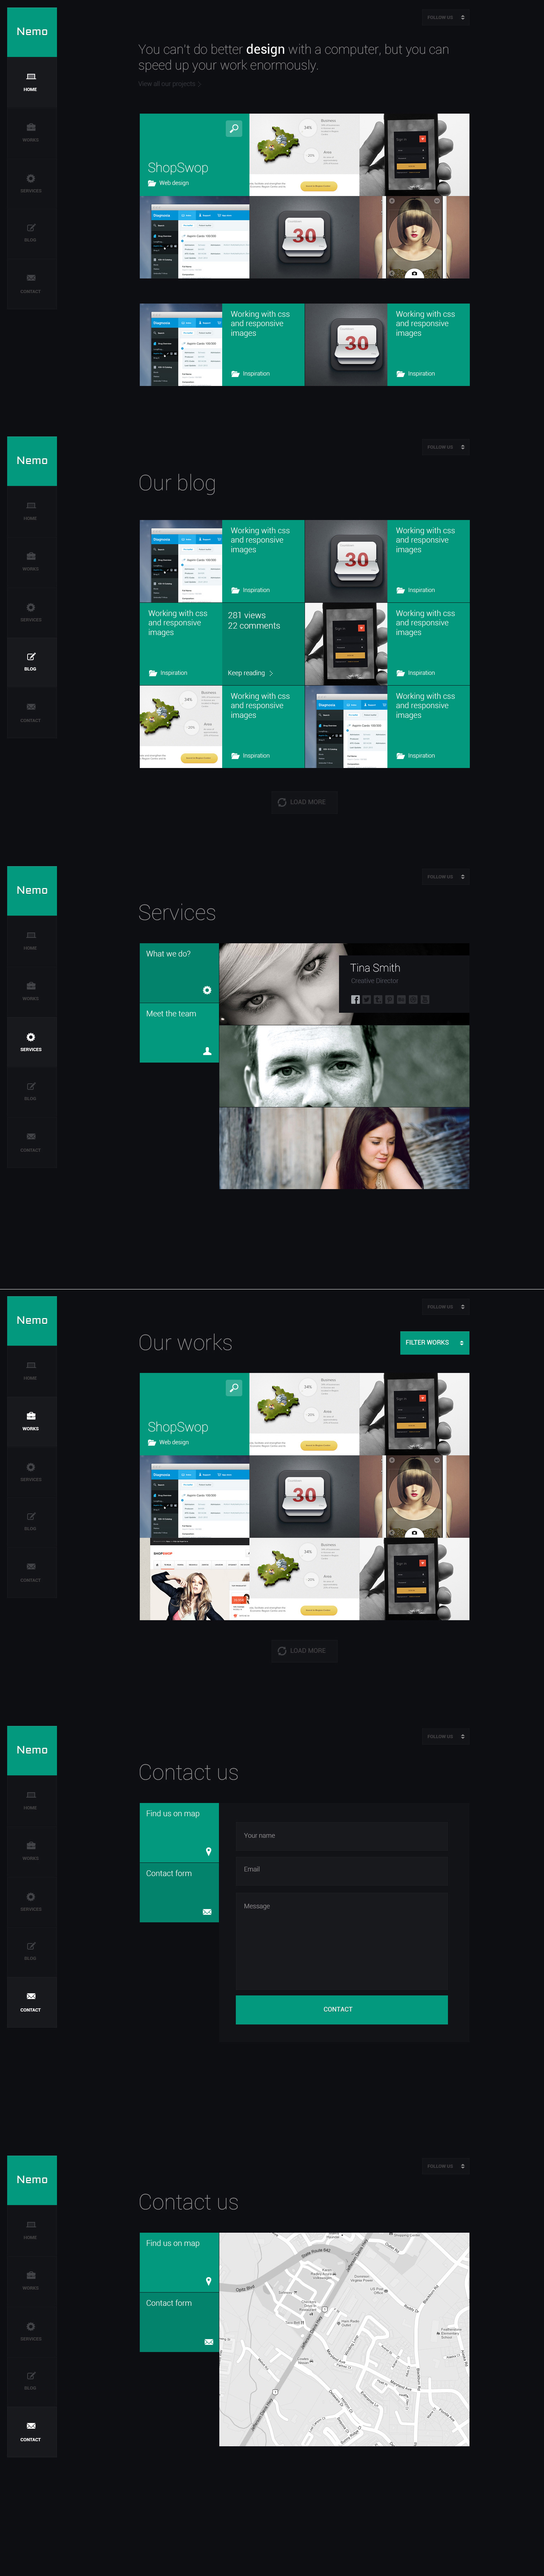Click the Nemo logo in the hero section
Image resolution: width=544 pixels, height=2576 pixels.
[32, 32]
